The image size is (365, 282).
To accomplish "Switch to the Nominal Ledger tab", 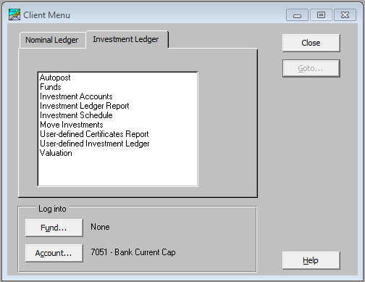I will click(x=52, y=40).
